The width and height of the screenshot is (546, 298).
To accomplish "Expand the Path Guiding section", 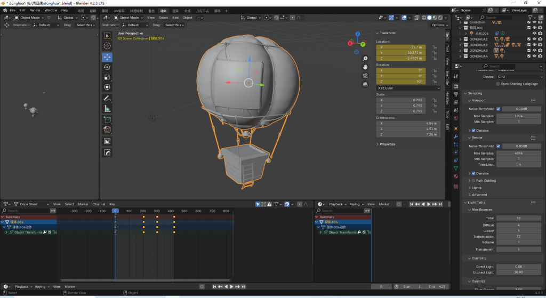I will click(486, 180).
